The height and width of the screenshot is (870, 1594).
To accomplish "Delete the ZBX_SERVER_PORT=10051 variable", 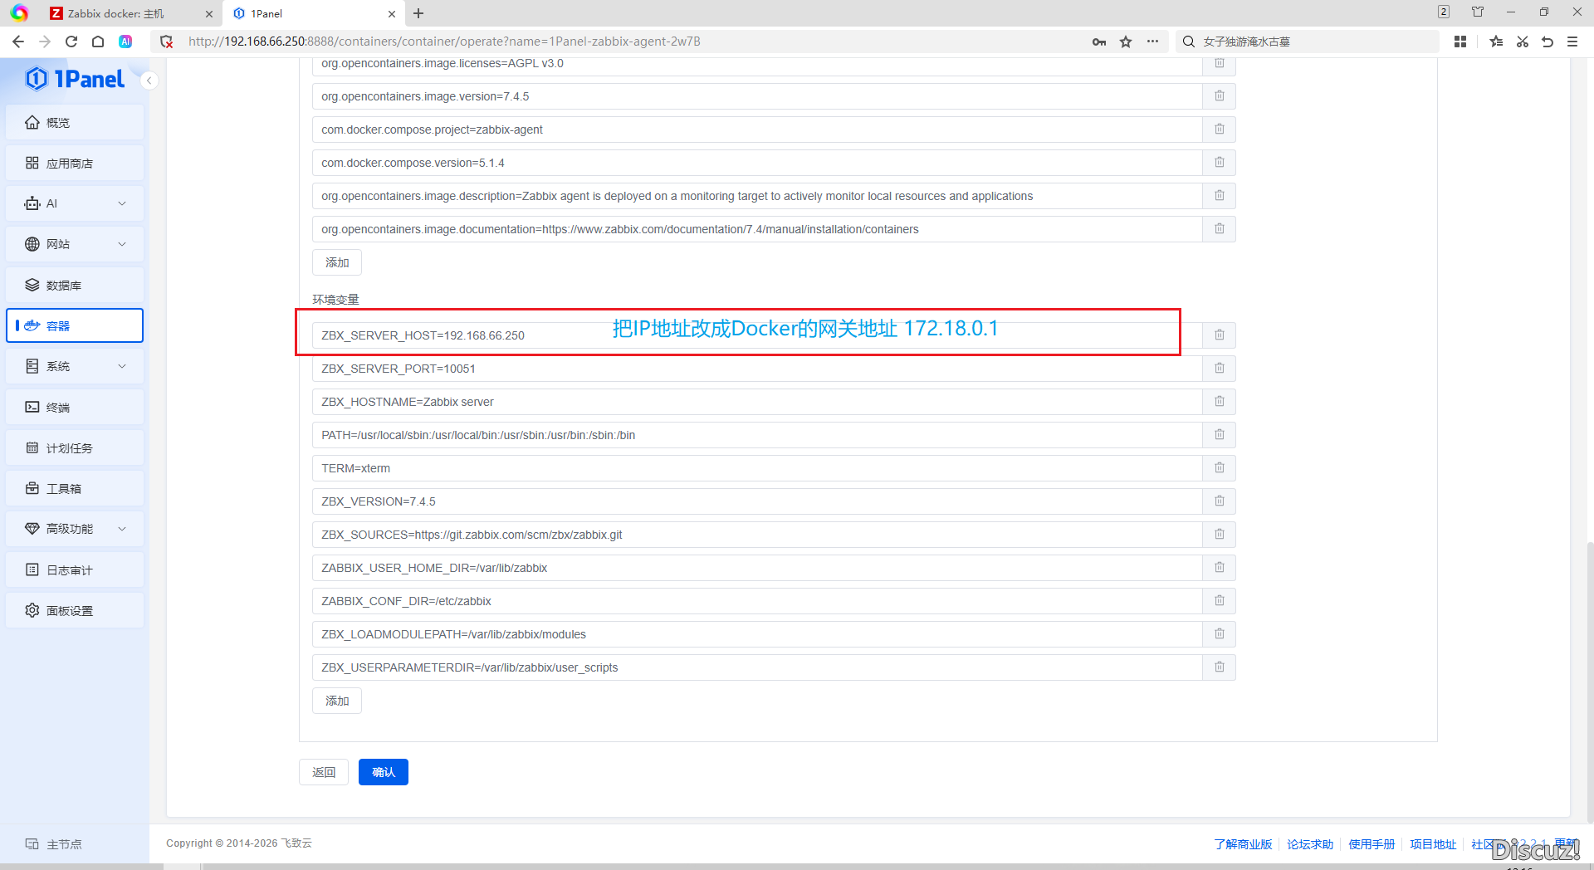I will 1219,369.
